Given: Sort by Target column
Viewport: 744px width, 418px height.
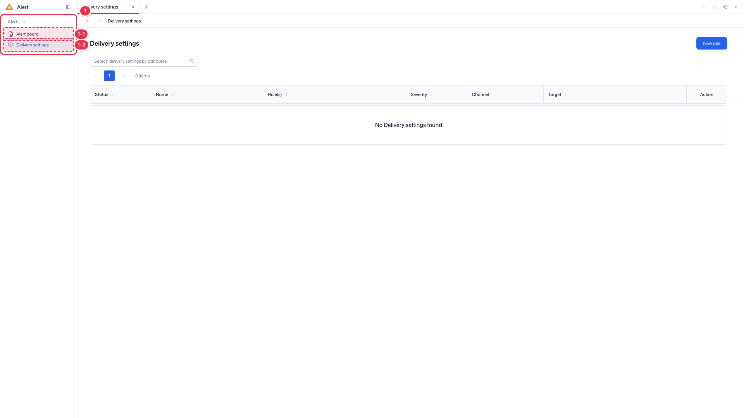Looking at the screenshot, I should click(566, 94).
